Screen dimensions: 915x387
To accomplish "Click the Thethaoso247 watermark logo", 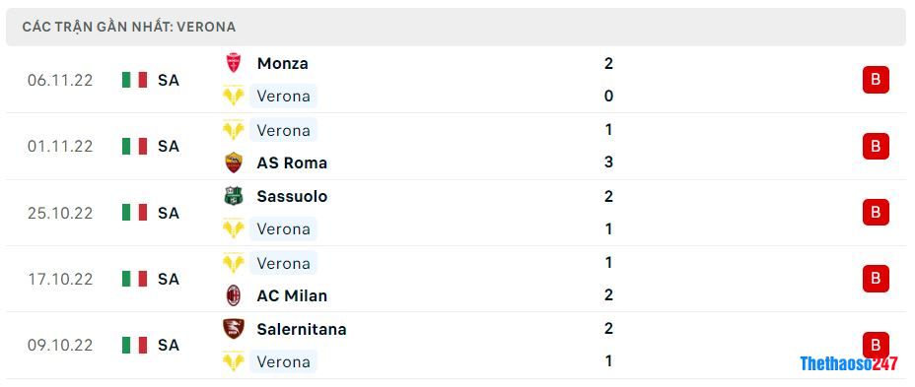I will click(849, 363).
